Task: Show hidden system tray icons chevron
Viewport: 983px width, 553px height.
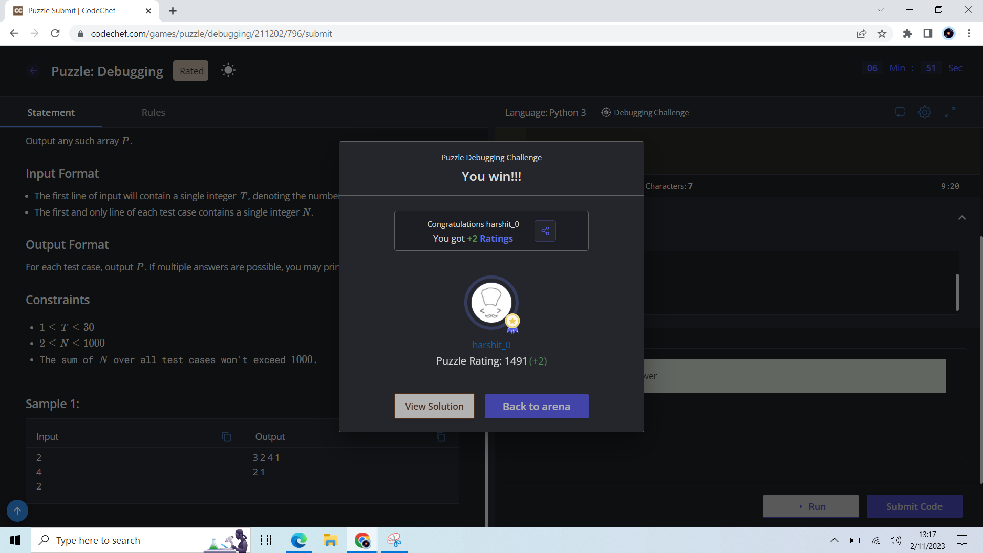Action: point(834,540)
